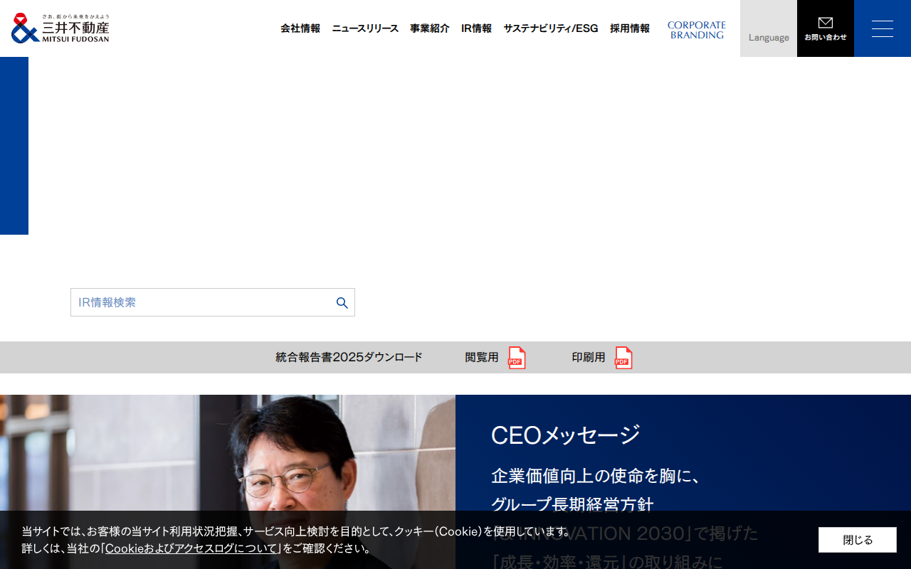This screenshot has width=911, height=569.
Task: Open the 採用情報 menu
Action: click(630, 28)
